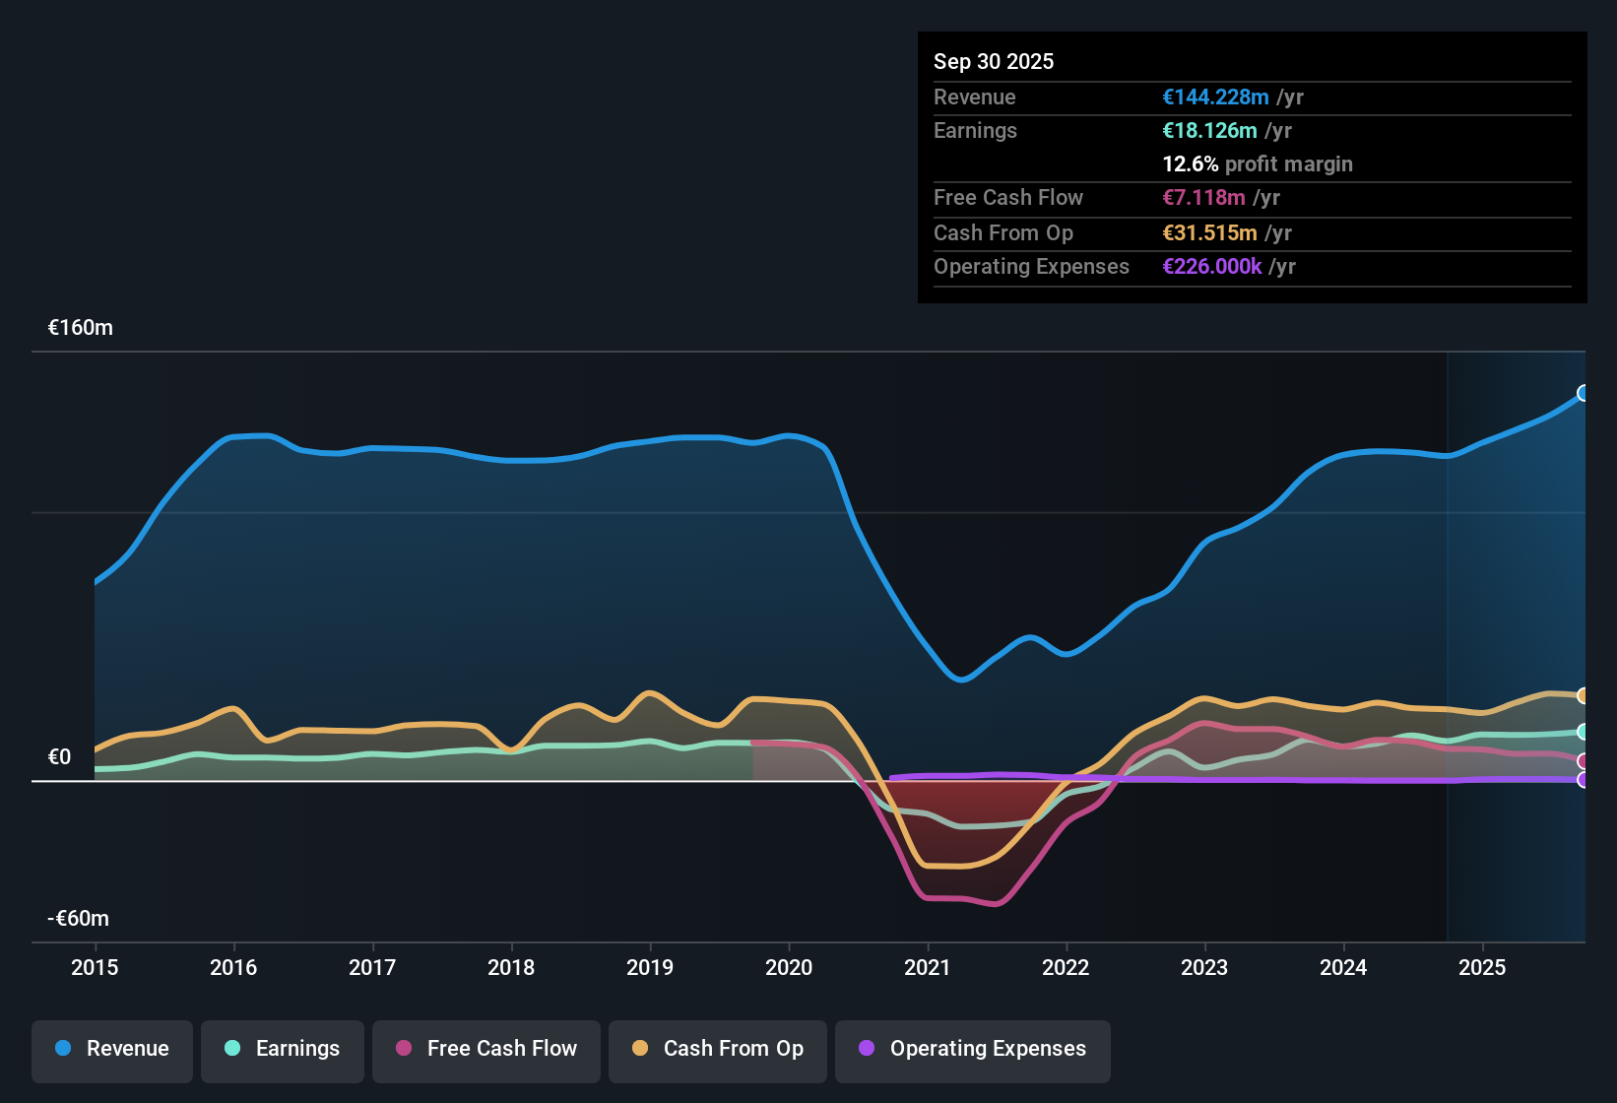1617x1103 pixels.
Task: Click the blue Revenue legend dot
Action: 62,1049
